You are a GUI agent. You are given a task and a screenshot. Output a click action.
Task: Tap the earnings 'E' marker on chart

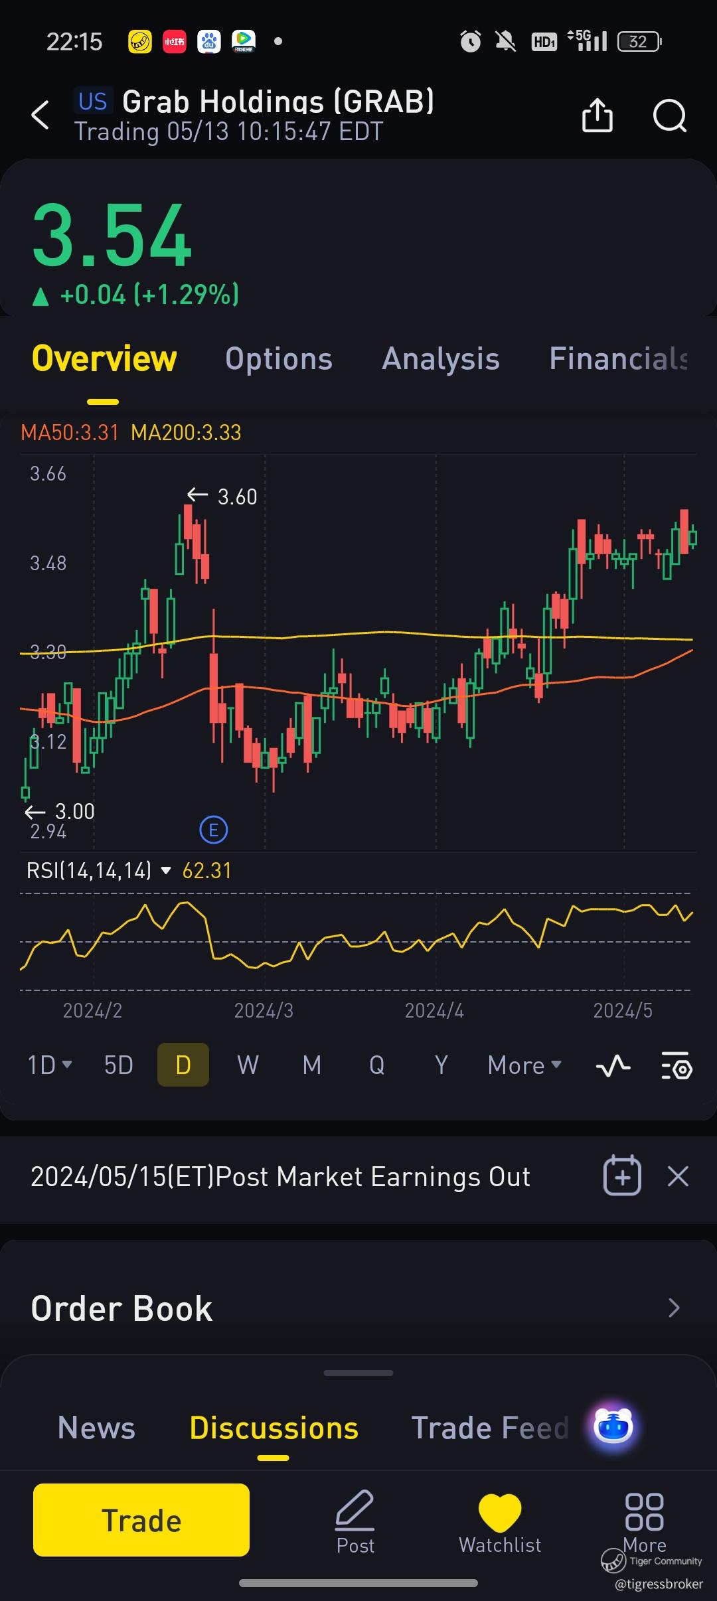pyautogui.click(x=214, y=830)
